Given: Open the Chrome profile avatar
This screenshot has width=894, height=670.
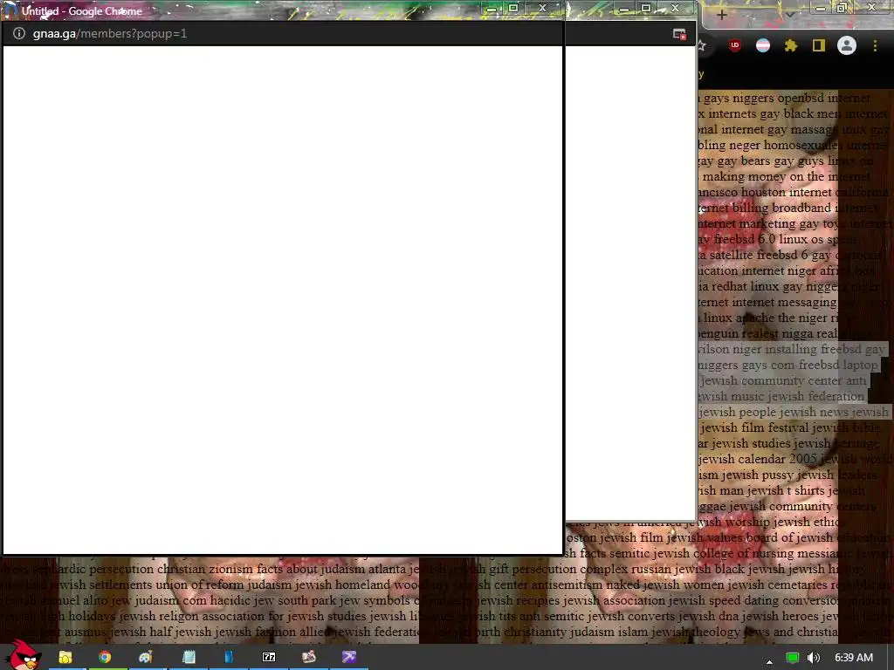Looking at the screenshot, I should (x=847, y=45).
